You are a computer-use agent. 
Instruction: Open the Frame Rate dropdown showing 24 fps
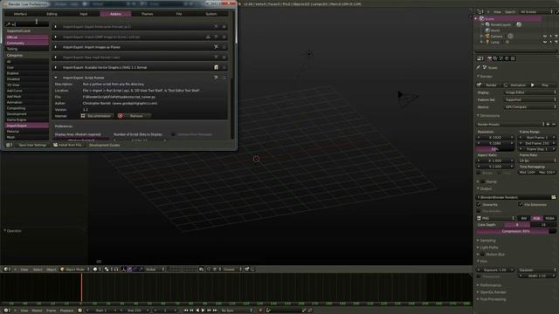coord(537,160)
